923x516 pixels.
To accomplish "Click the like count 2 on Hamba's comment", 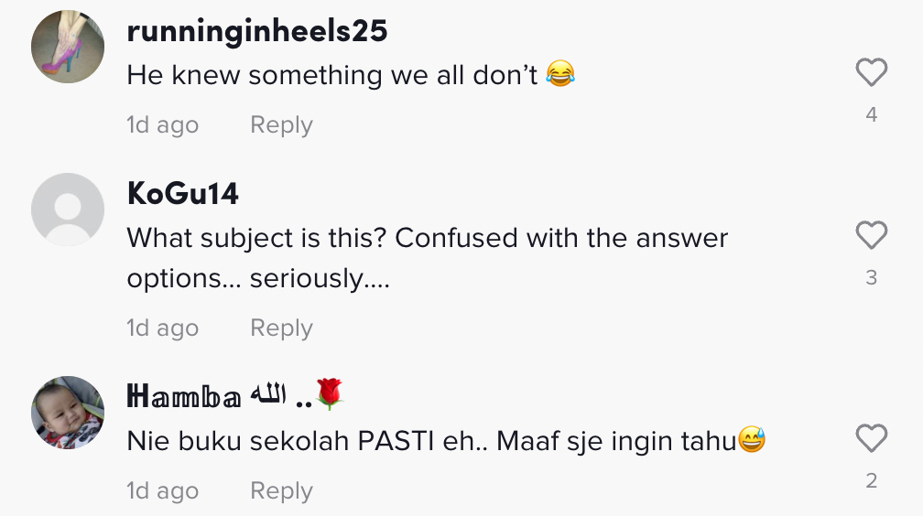I will 871,480.
